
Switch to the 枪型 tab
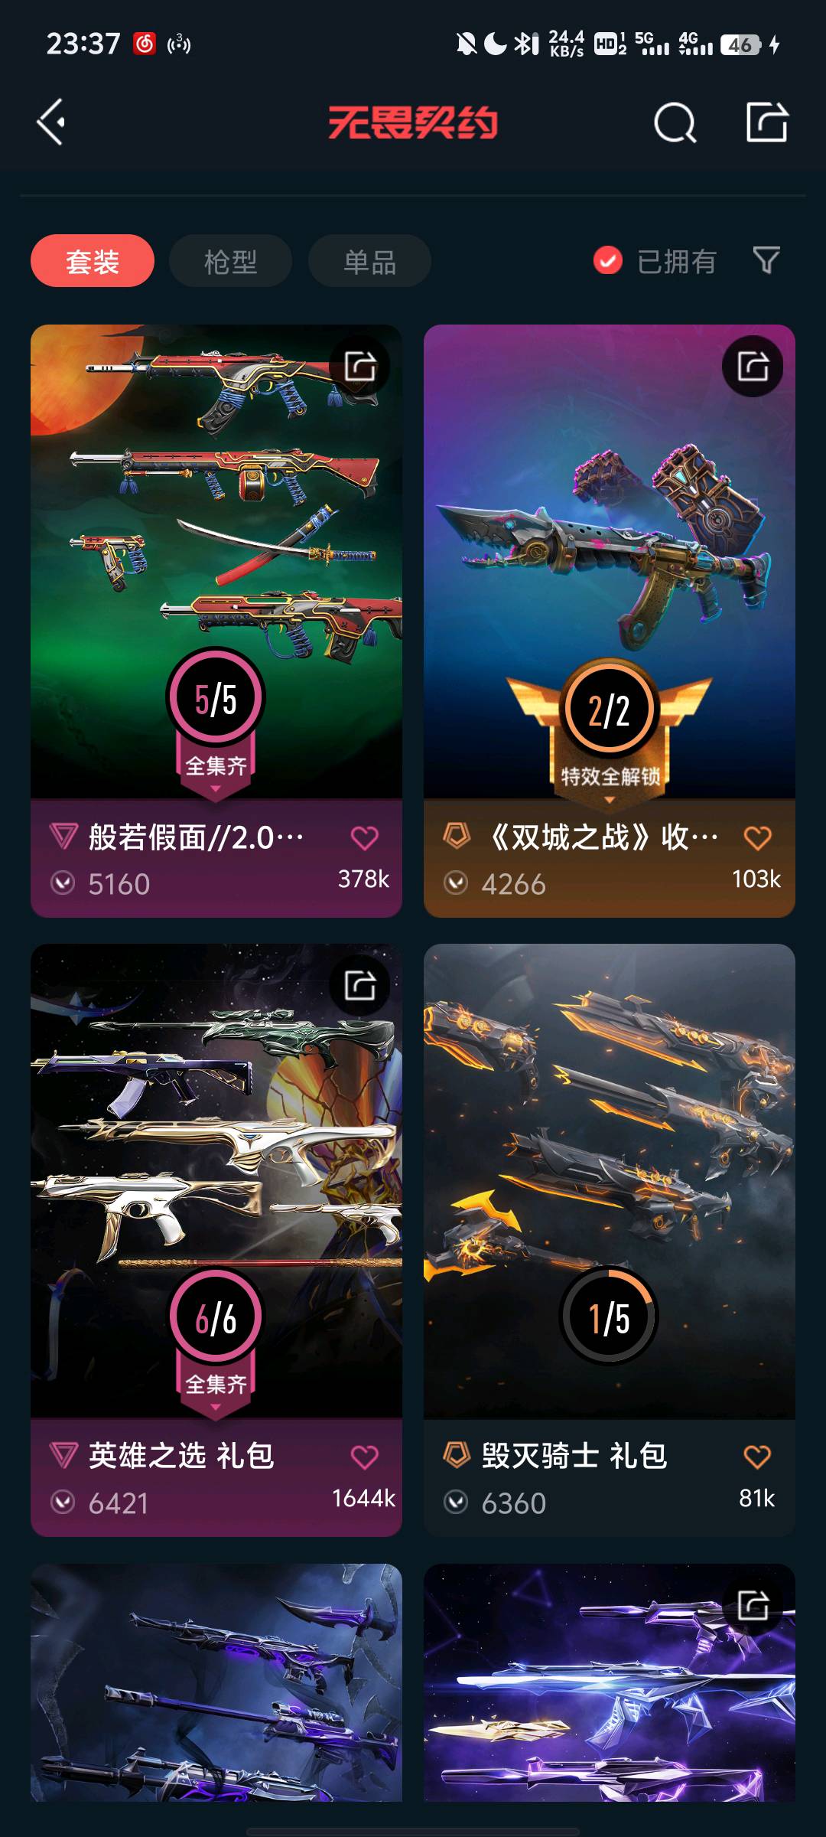pos(230,261)
